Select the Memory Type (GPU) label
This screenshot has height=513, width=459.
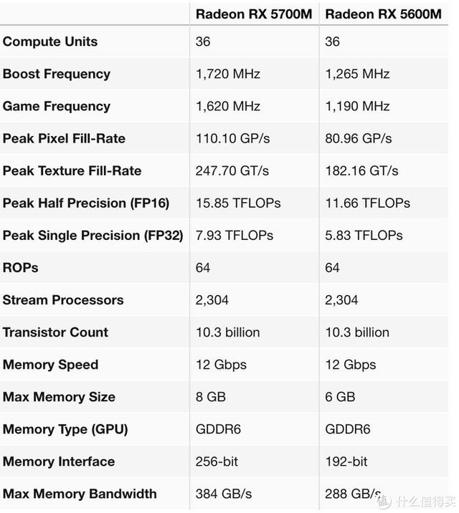click(x=65, y=429)
